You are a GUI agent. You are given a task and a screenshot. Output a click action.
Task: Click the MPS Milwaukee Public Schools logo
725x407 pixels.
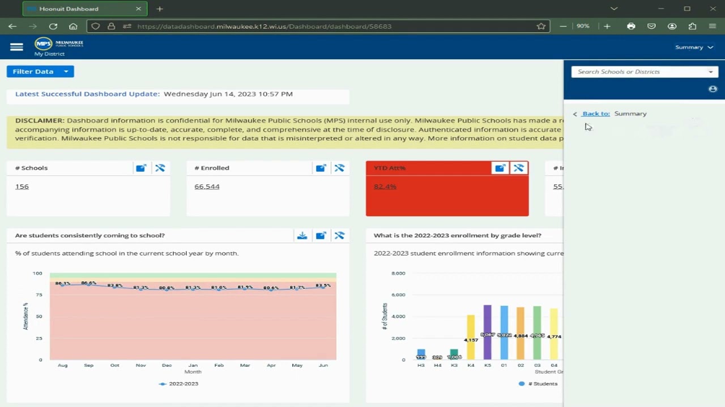(x=59, y=44)
